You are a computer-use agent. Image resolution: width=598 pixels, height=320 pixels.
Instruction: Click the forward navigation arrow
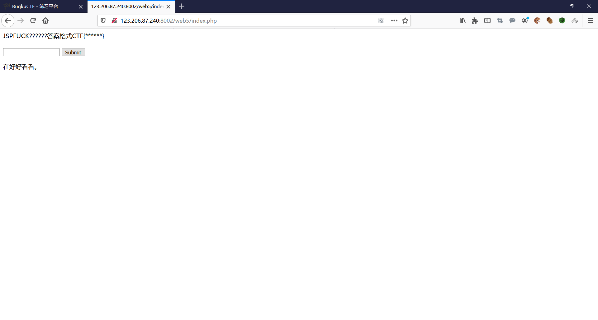point(21,21)
